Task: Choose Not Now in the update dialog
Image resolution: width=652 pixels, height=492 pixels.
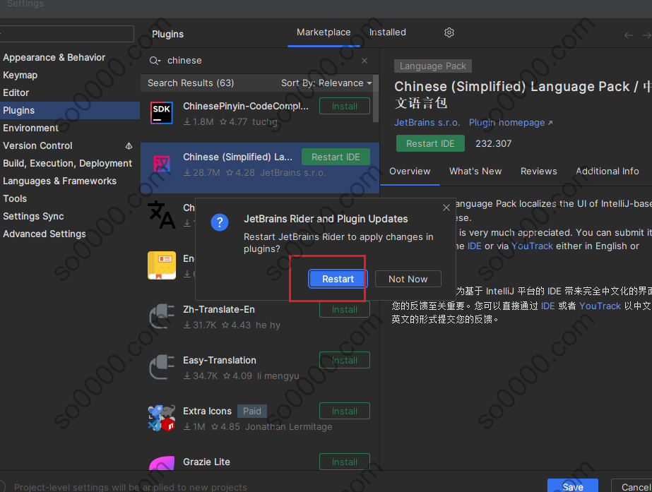Action: pos(408,279)
